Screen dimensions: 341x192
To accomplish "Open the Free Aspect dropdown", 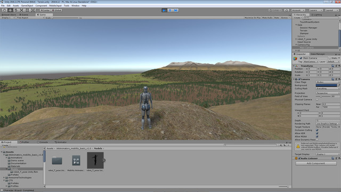I will click(x=30, y=18).
